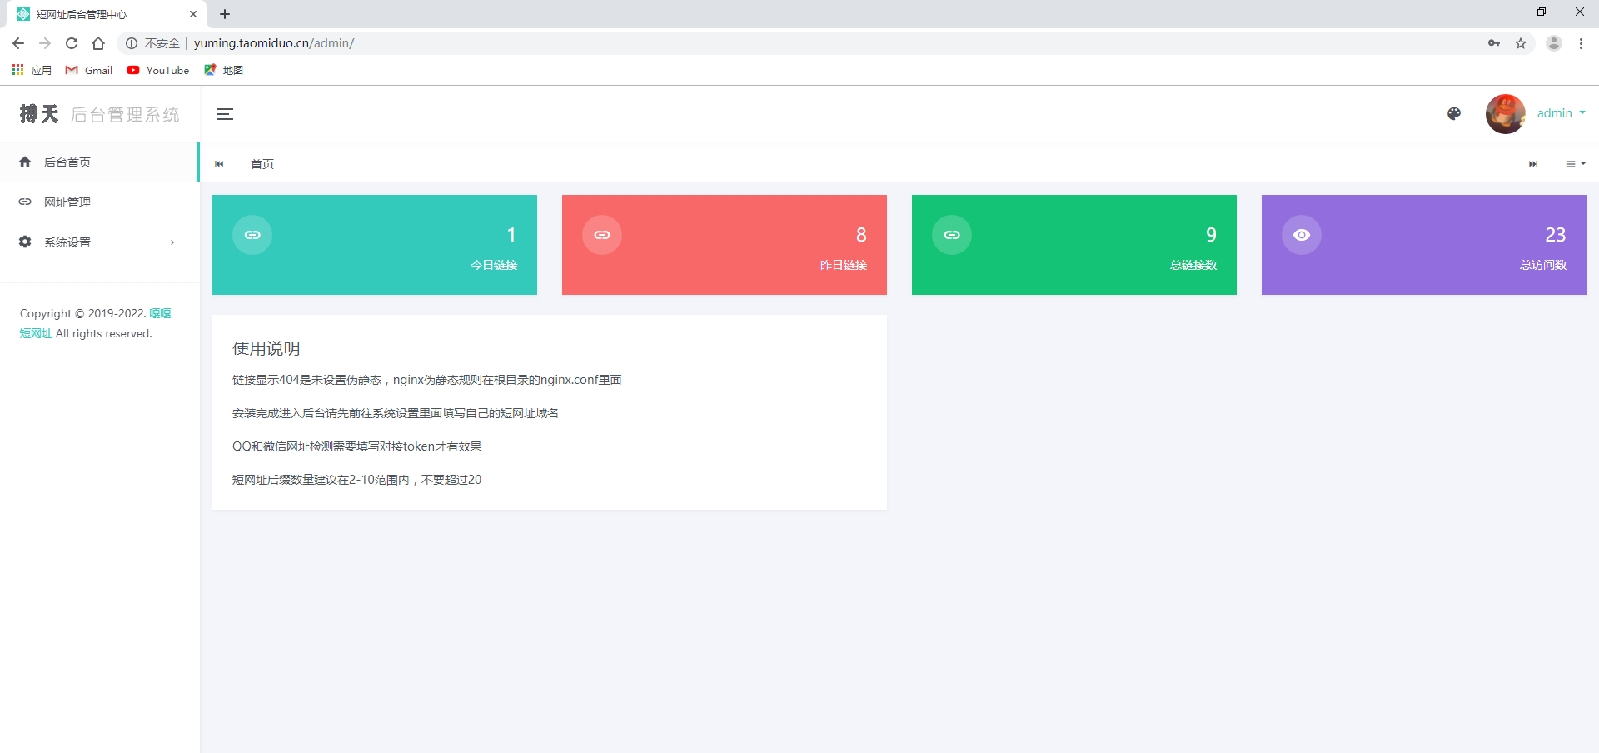
Task: Expand the 系统设置 sidebar menu
Action: 99,242
